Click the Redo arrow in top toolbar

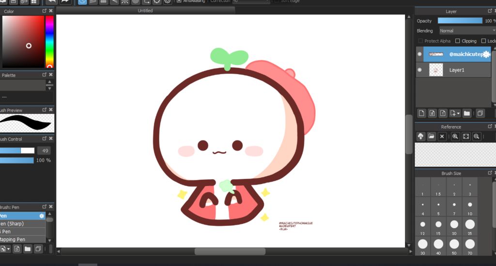click(65, 1)
